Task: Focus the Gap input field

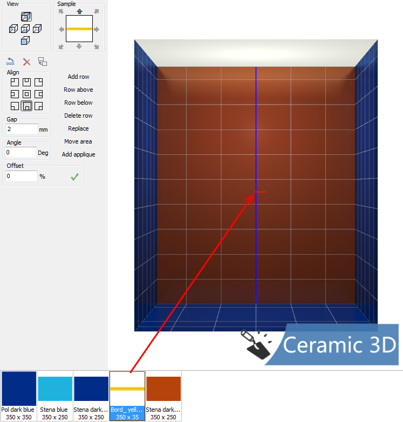Action: click(x=22, y=129)
